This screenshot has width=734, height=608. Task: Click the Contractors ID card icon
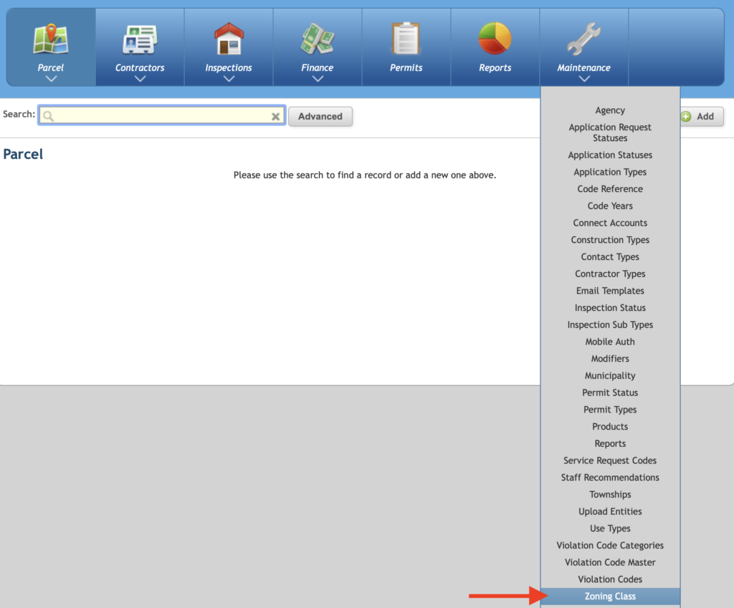[x=140, y=40]
